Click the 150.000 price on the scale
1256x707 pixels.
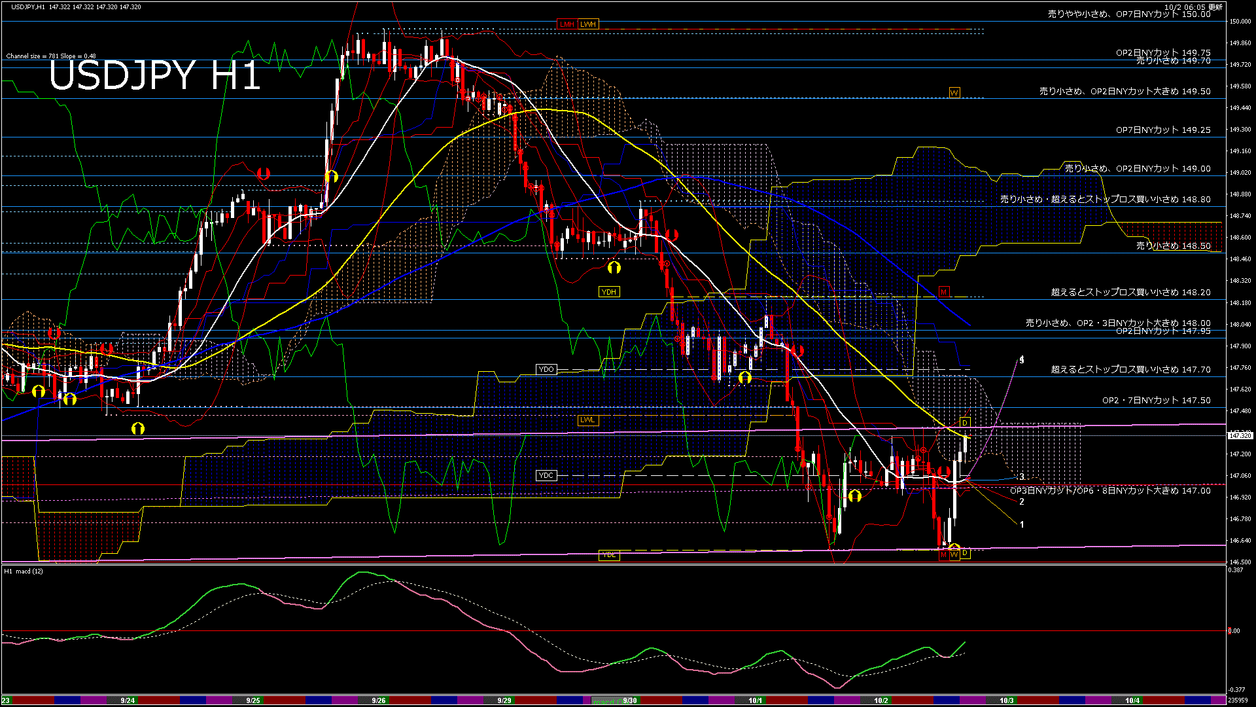(x=1240, y=22)
